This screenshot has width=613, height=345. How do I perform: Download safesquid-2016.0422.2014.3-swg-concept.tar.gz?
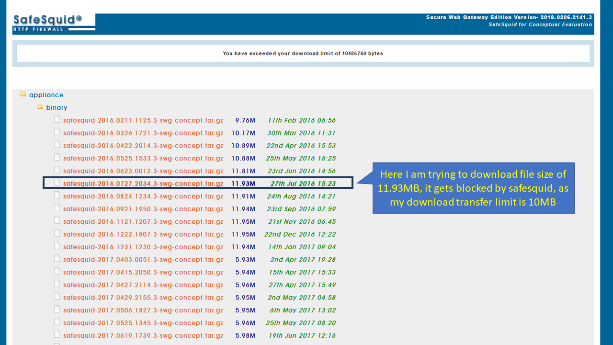pos(143,146)
